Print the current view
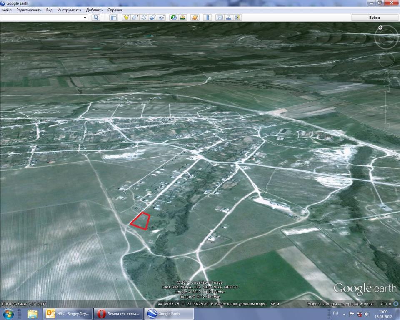Image resolution: width=400 pixels, height=320 pixels. click(229, 17)
